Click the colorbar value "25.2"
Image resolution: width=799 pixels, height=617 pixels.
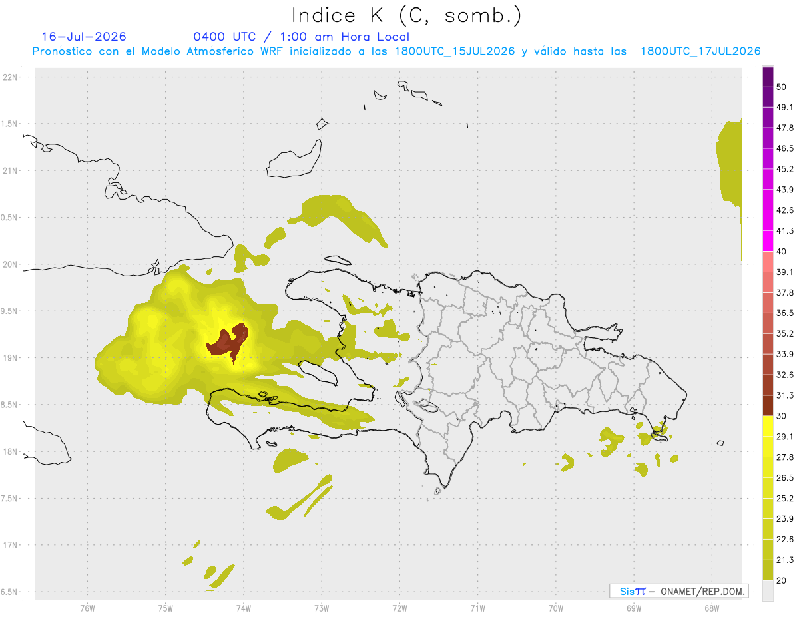click(786, 499)
